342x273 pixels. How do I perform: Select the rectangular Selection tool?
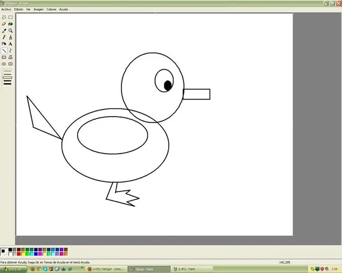[10, 17]
